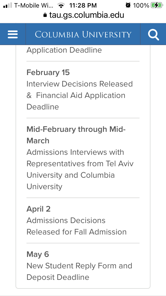Tap the lock icon in address bar
The height and width of the screenshot is (296, 166).
[45, 15]
